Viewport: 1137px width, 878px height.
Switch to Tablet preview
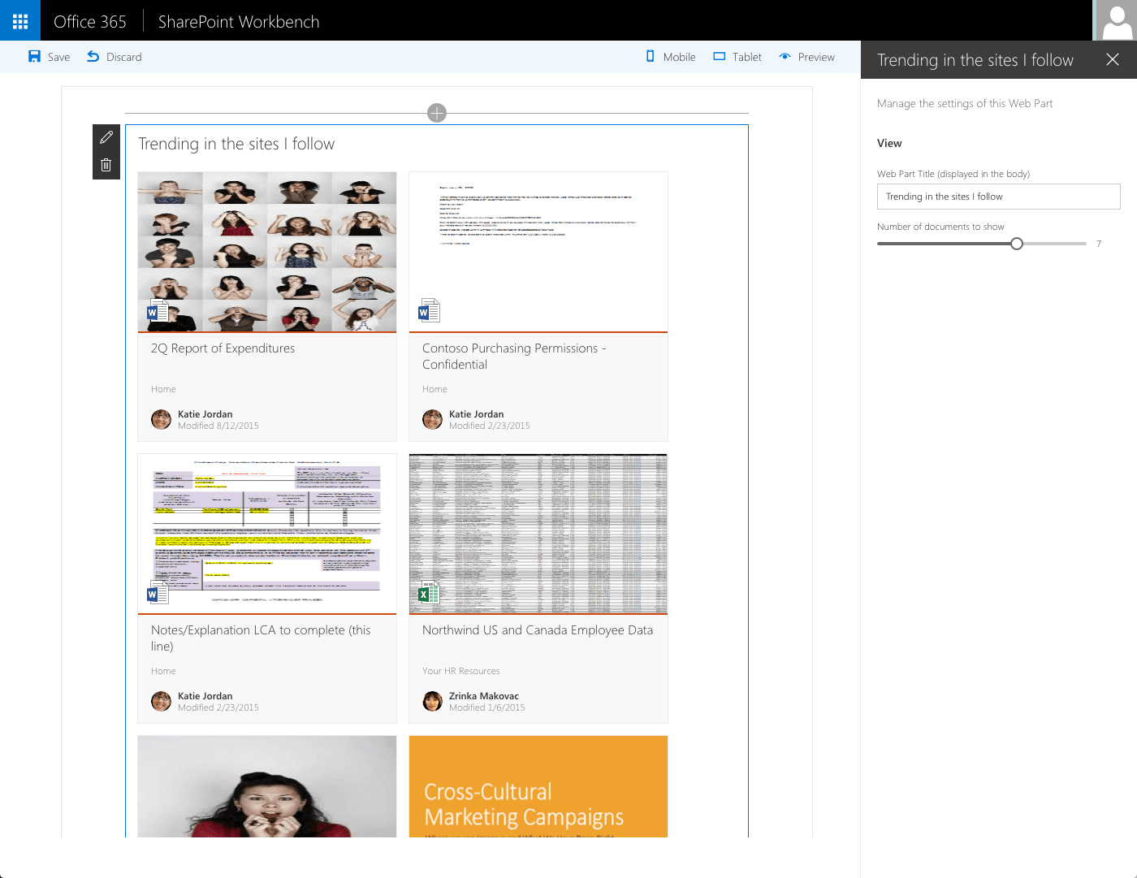pyautogui.click(x=737, y=57)
